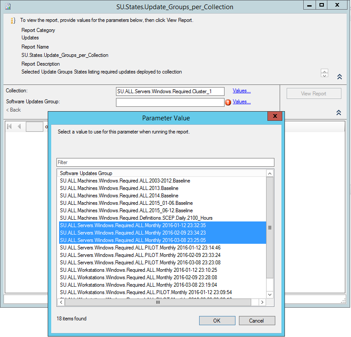Select Servers ALL.Monthly 2016-02-09 23:34:23
Viewport: 351px width, 337px height.
(162, 233)
